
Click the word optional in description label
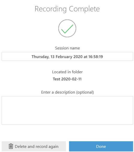[85, 92]
